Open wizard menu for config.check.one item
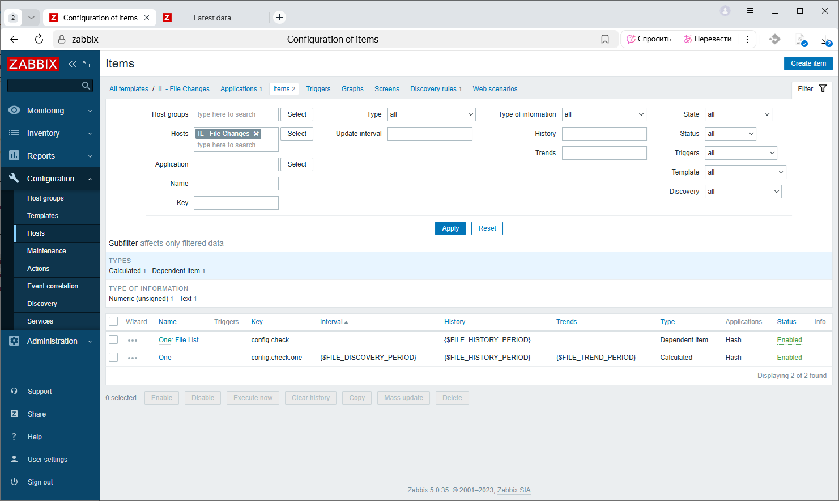This screenshot has width=839, height=501. tap(133, 358)
